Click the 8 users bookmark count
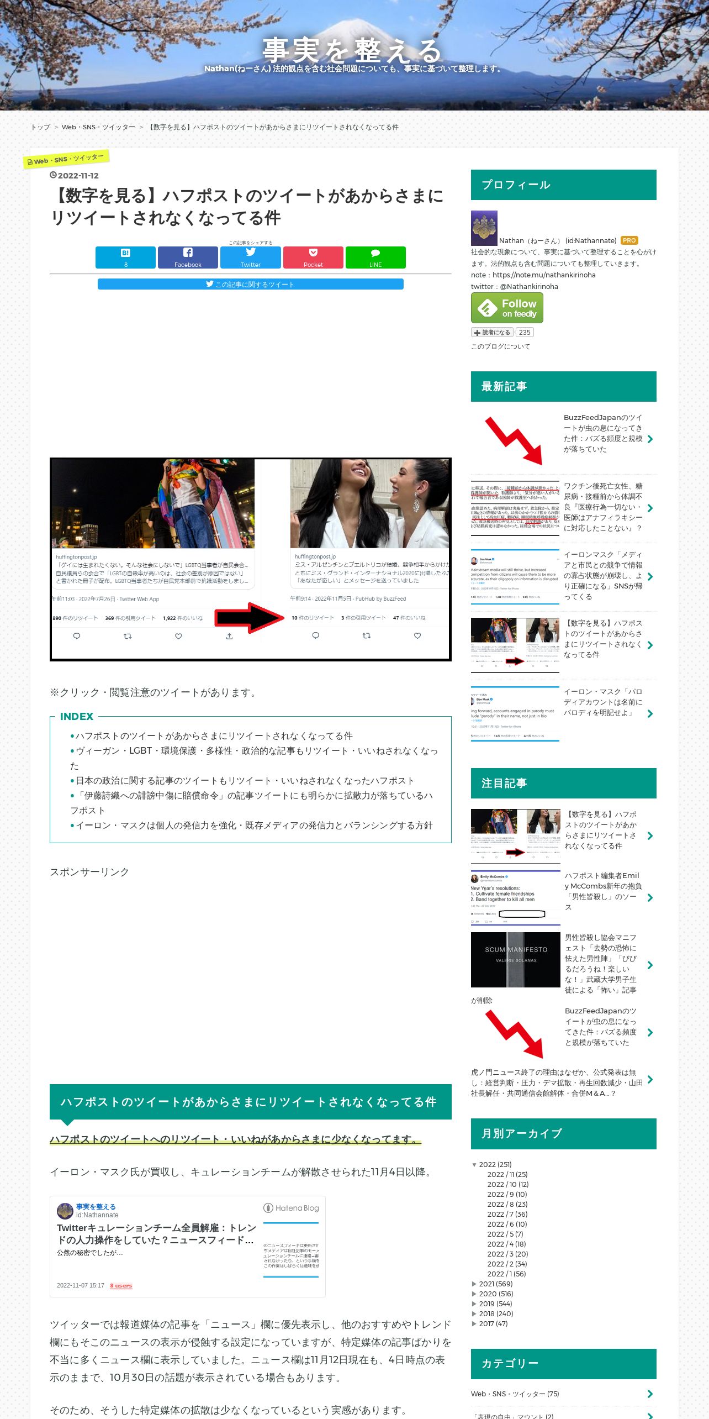Image resolution: width=709 pixels, height=1419 pixels. click(x=121, y=1286)
